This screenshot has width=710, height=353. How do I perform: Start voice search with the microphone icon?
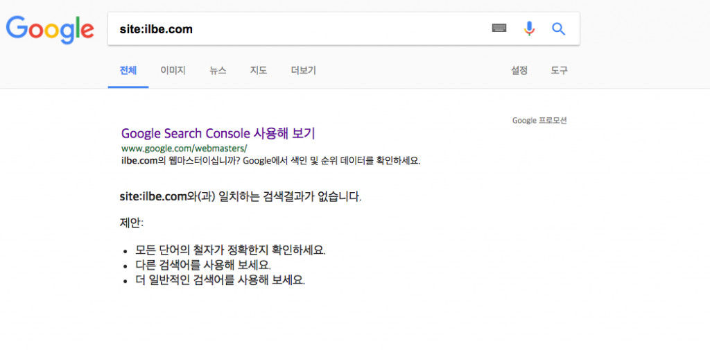pos(529,29)
